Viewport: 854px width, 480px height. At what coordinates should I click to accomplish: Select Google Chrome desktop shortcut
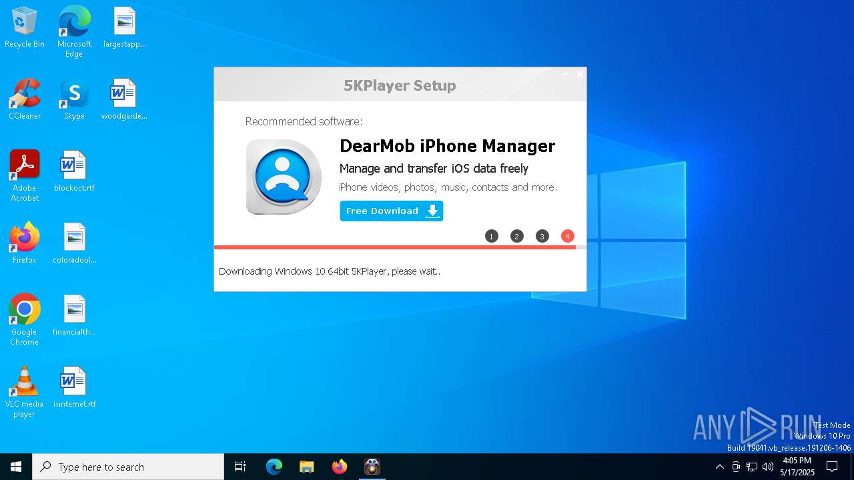point(25,320)
